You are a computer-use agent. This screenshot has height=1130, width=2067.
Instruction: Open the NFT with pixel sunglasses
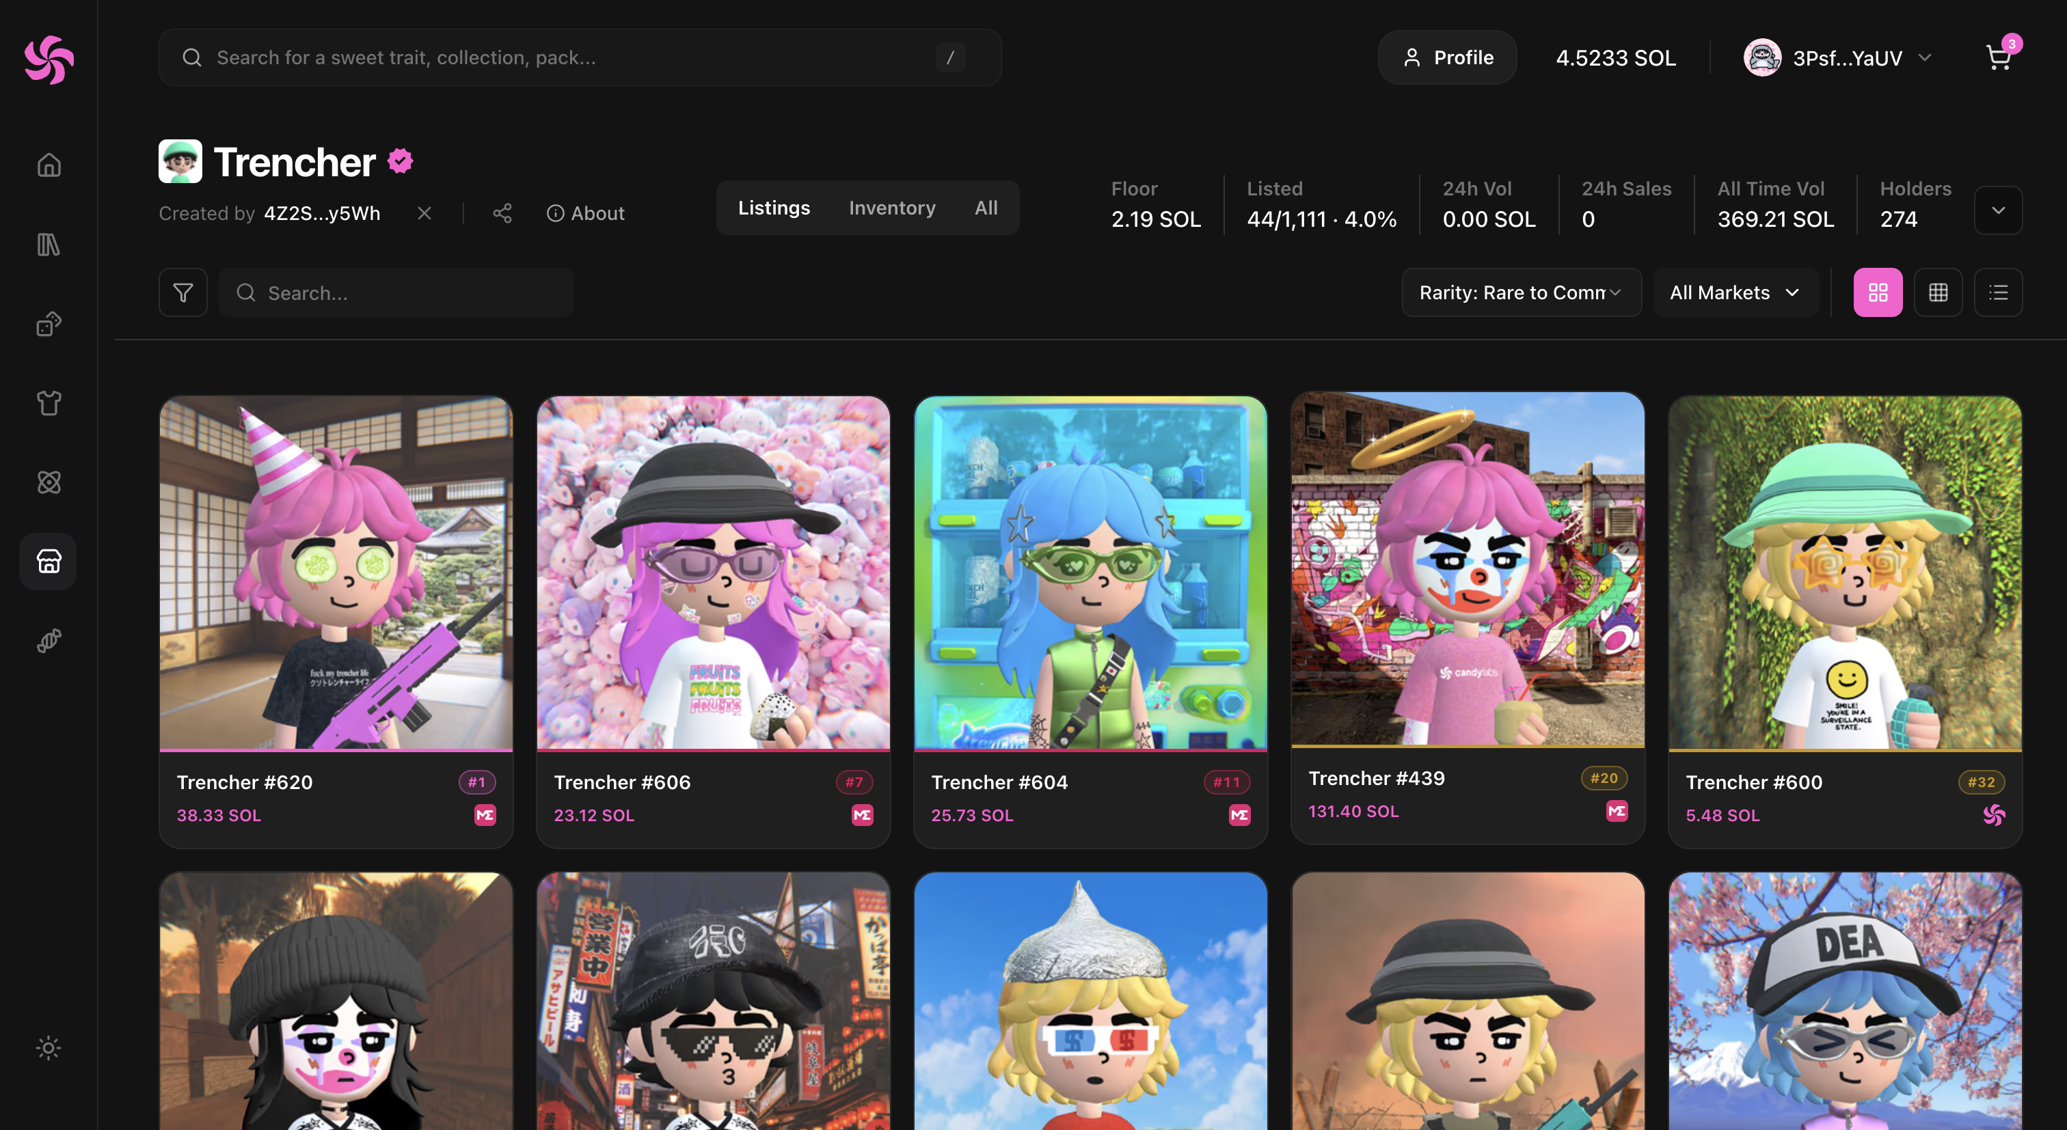(714, 1001)
